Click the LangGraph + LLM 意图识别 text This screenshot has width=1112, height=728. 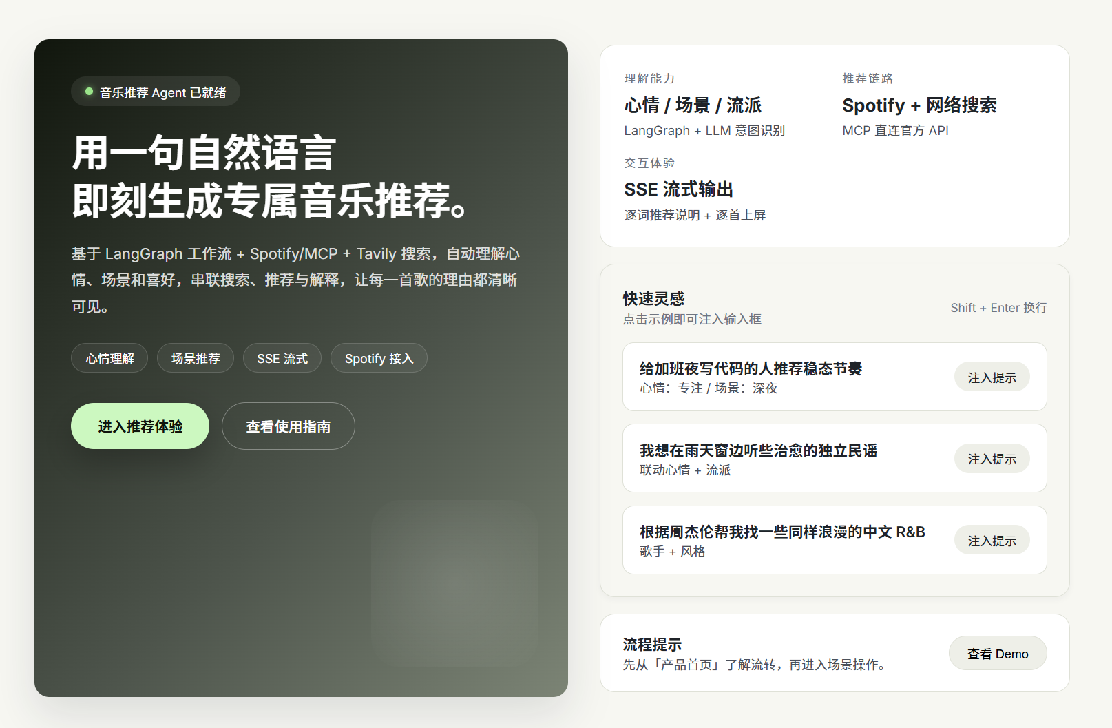tap(704, 130)
